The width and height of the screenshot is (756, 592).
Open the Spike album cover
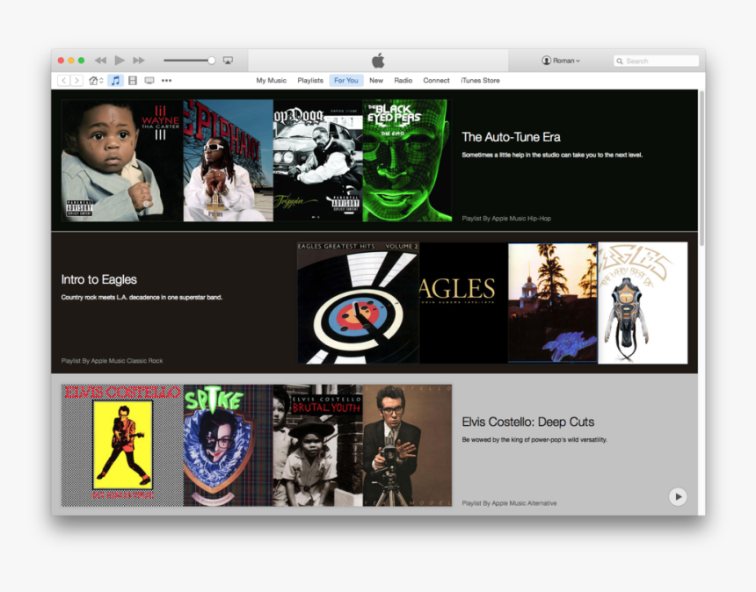(228, 445)
